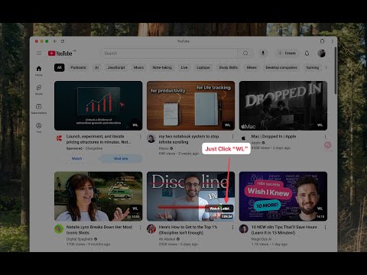Click the Apple channel logo
Viewport: 367px width, 275px height.
tap(243, 138)
